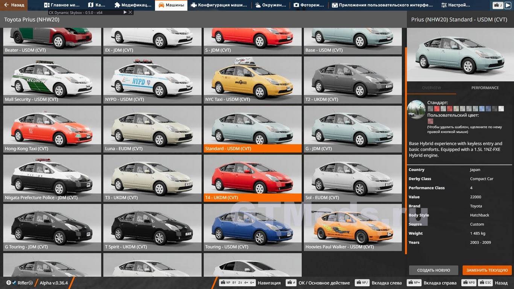The width and height of the screenshot is (514, 289).
Task: Open Приложения пользовательского интерфейса tab
Action: pyautogui.click(x=382, y=5)
